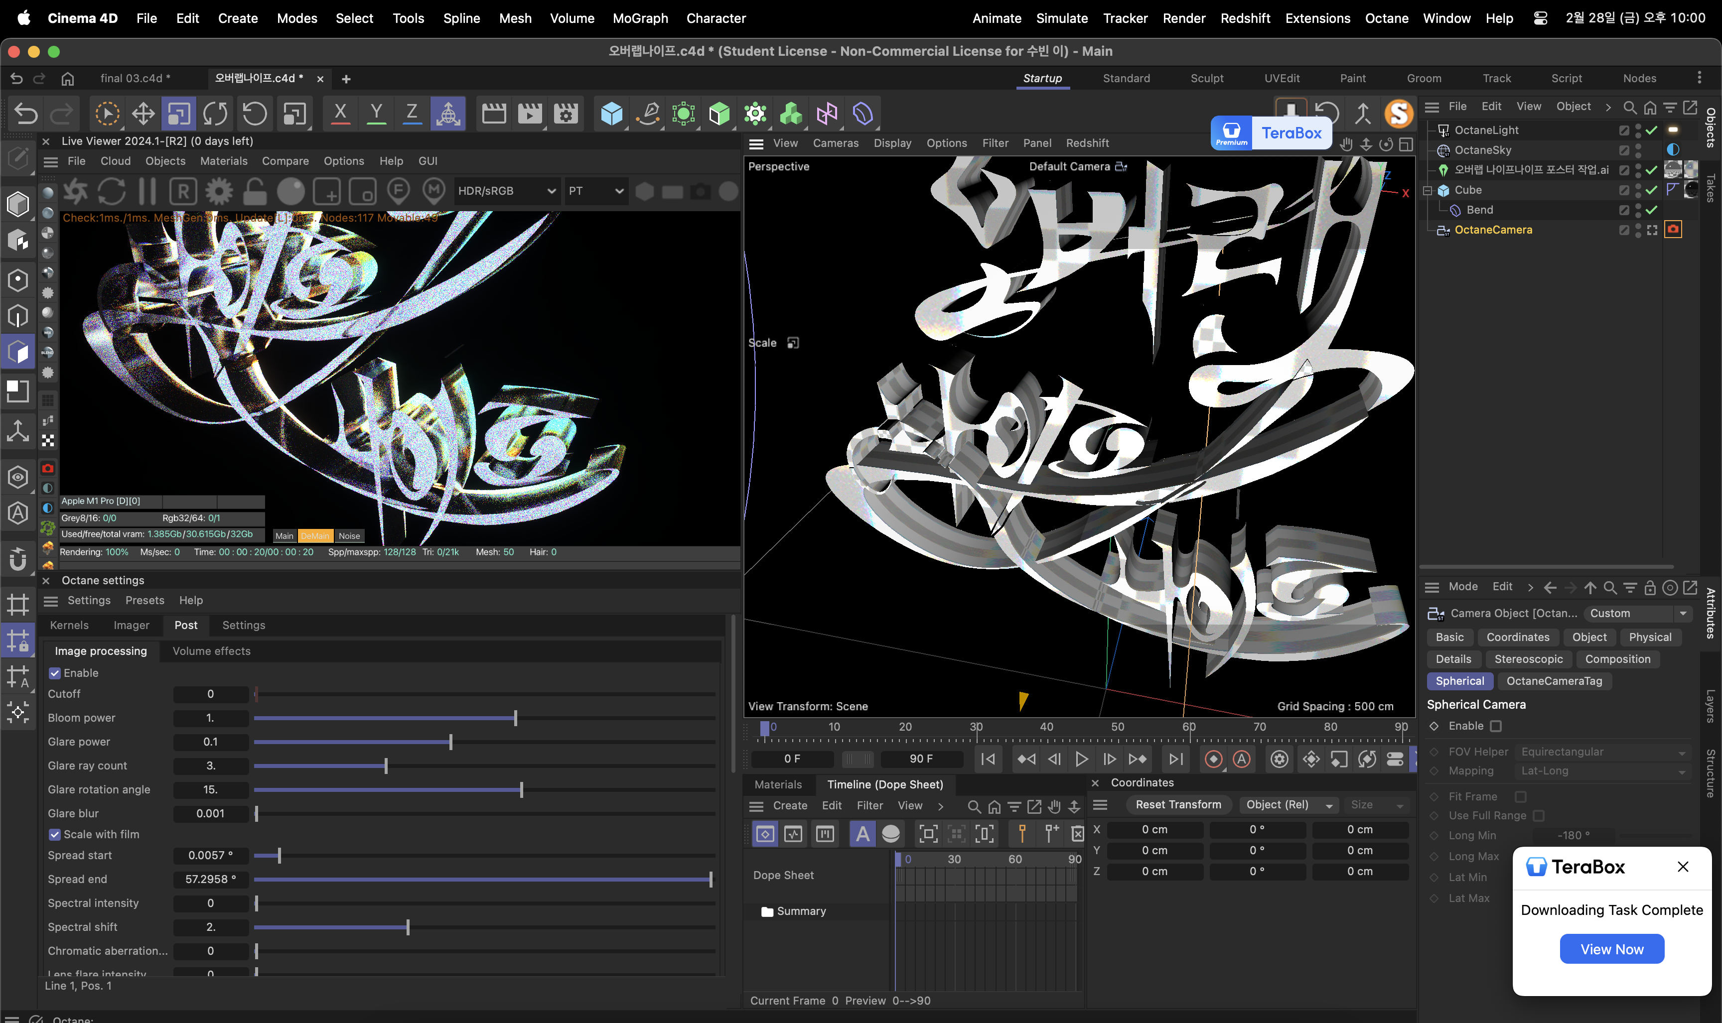Switch to the Kernels tab
The height and width of the screenshot is (1023, 1722).
[69, 625]
